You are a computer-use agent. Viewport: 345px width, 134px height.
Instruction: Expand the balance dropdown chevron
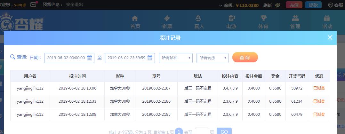[x=221, y=5]
